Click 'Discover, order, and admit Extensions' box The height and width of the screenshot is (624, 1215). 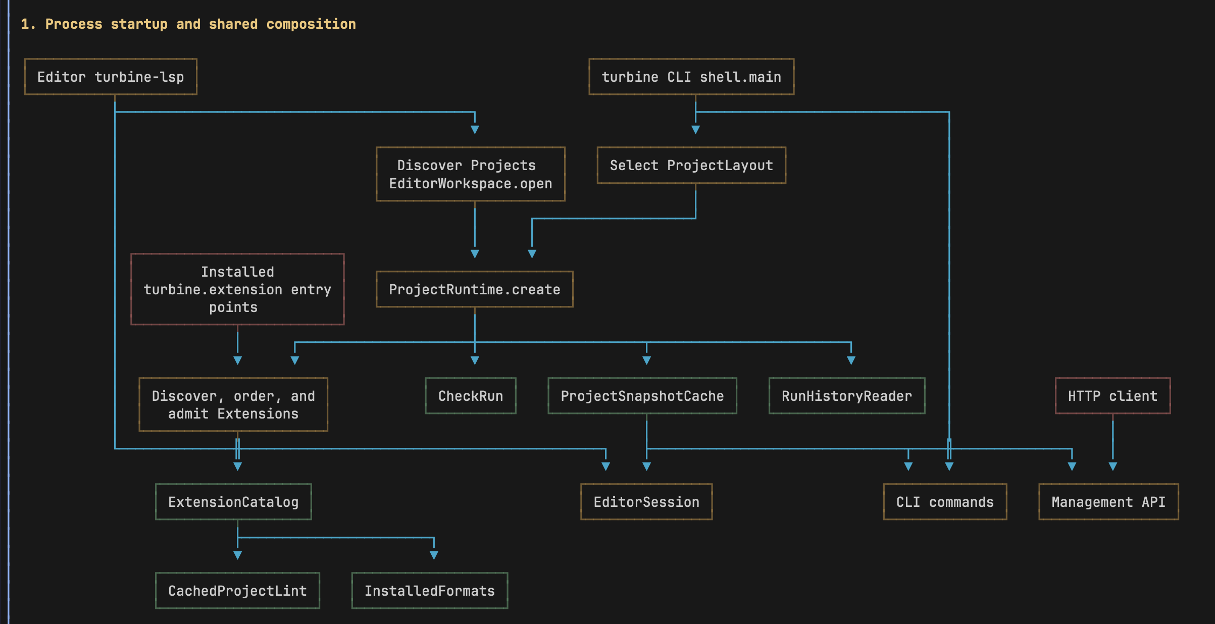click(233, 404)
